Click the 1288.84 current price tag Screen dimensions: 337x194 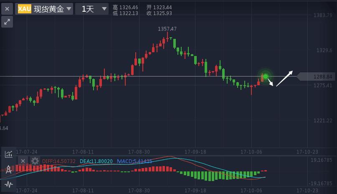click(x=316, y=77)
